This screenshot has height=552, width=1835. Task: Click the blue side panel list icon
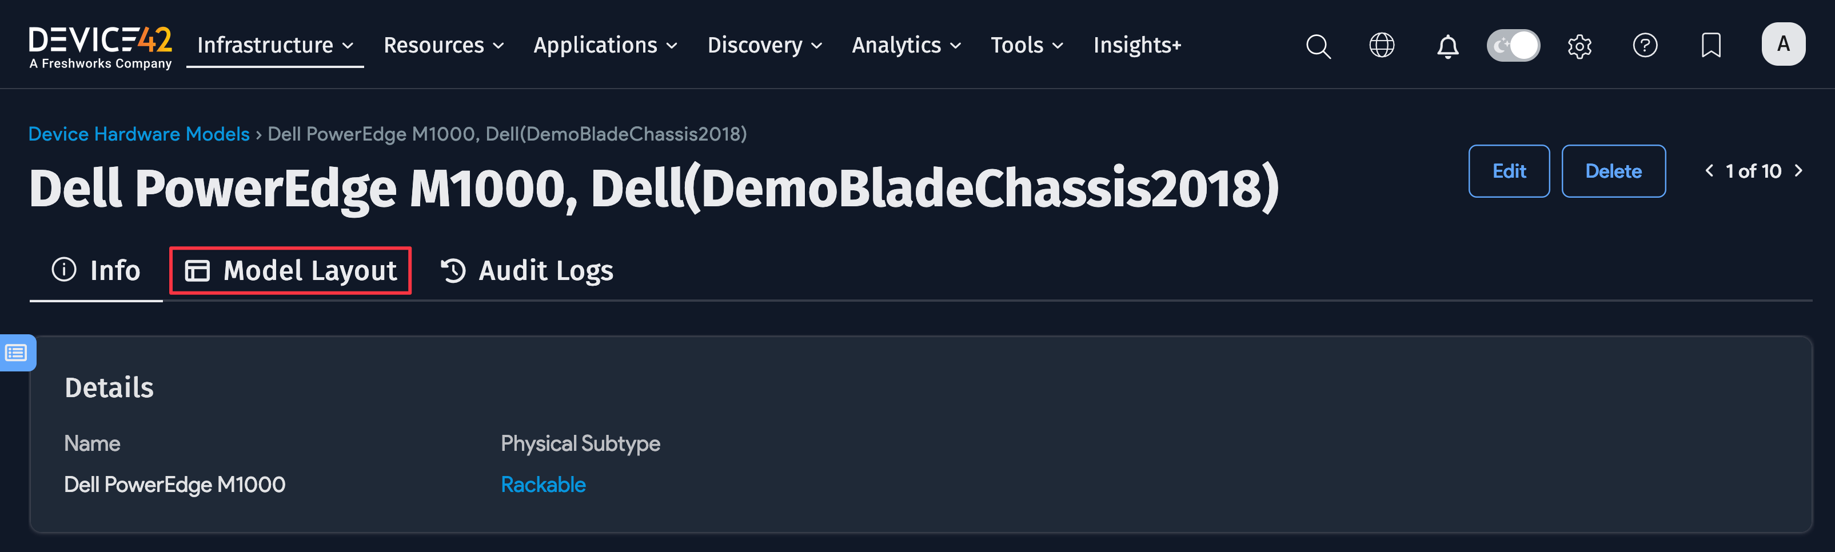pos(17,353)
